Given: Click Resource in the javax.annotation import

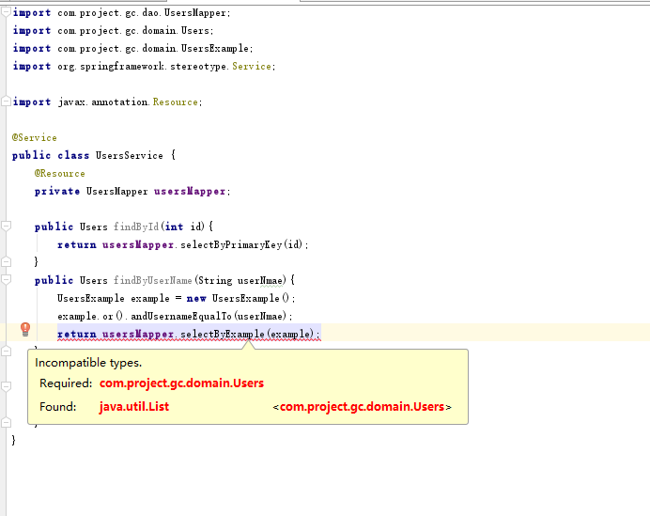Looking at the screenshot, I should coord(175,102).
